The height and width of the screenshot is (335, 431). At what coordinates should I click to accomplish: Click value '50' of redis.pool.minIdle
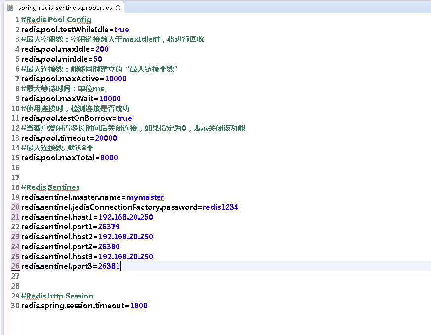click(98, 59)
